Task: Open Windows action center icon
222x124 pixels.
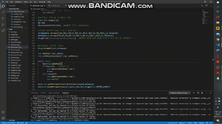Action: pyautogui.click(x=218, y=121)
